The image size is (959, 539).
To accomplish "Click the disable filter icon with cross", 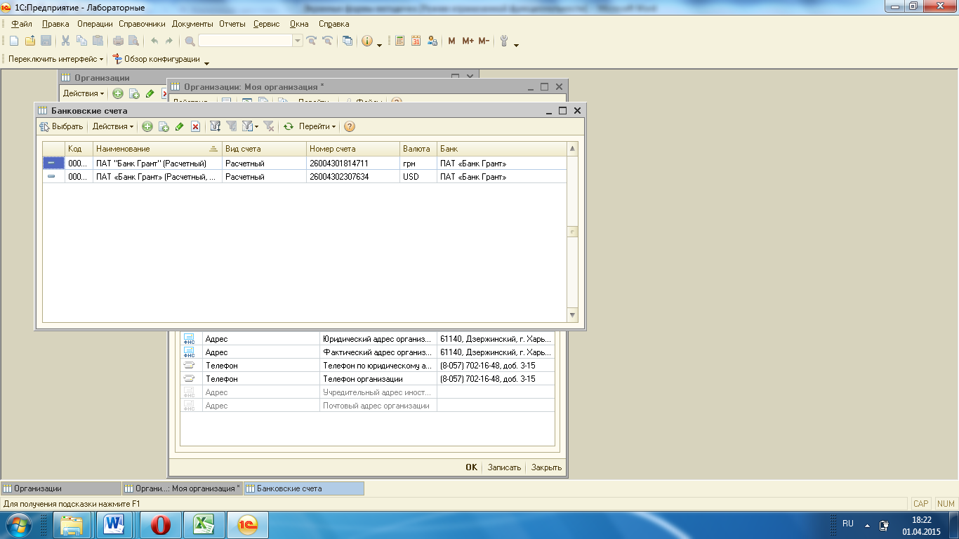I will (268, 126).
